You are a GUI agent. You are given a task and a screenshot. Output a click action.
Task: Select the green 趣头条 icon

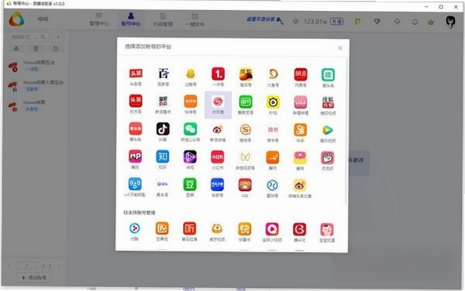[328, 75]
